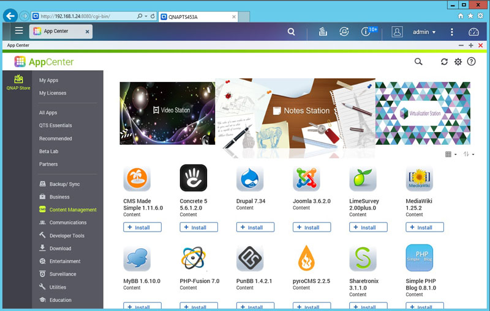Install Joomla 3.6.2.0
Image resolution: width=490 pixels, height=311 pixels.
pos(312,227)
